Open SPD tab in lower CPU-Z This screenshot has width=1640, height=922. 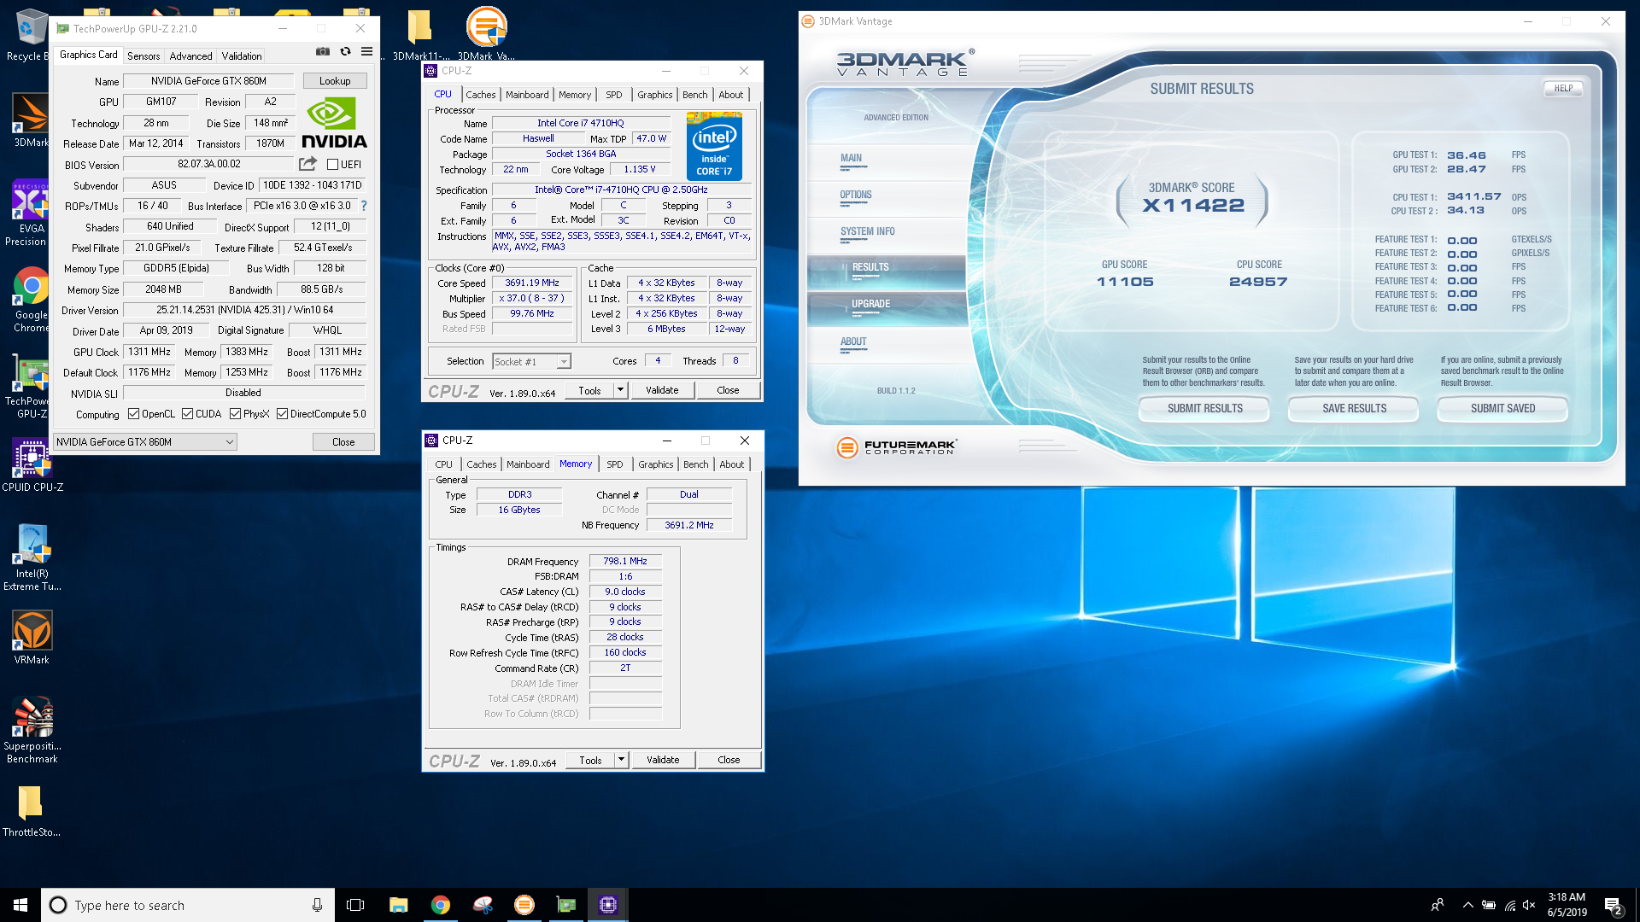coord(615,464)
